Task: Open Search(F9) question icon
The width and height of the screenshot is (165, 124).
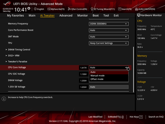Action: coord(120,9)
